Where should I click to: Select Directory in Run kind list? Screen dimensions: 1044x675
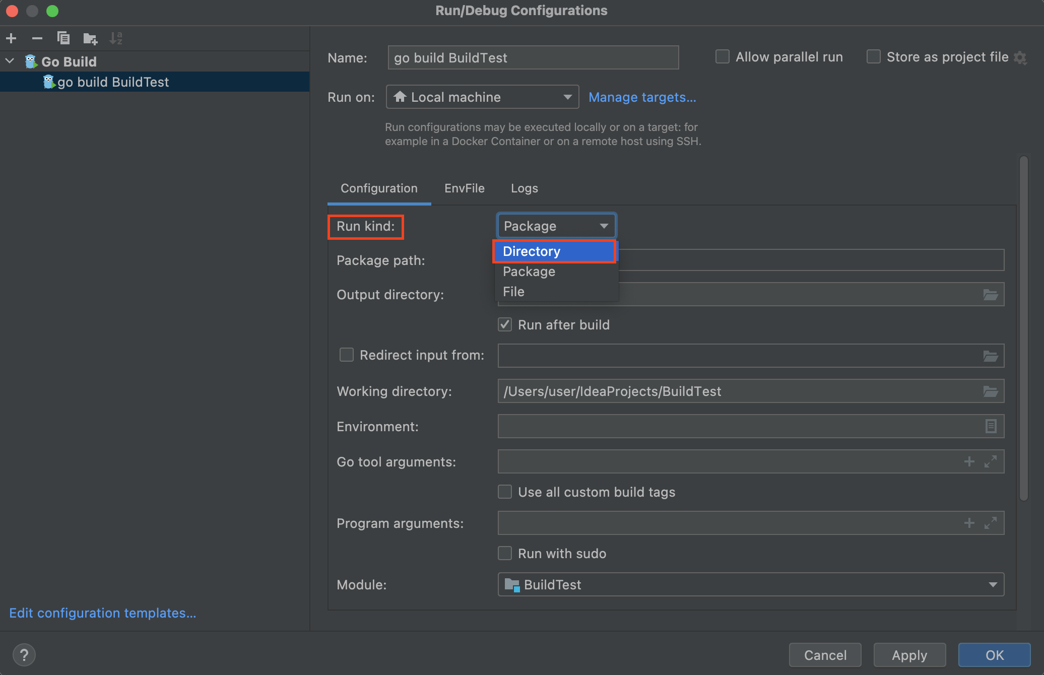click(x=554, y=251)
